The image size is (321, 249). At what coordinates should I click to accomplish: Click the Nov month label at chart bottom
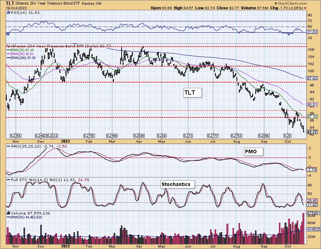pos(16,247)
